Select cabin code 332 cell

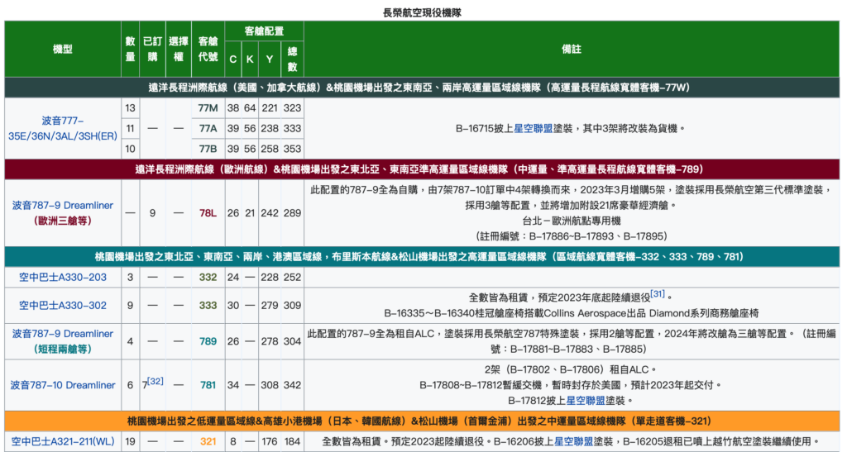[208, 278]
